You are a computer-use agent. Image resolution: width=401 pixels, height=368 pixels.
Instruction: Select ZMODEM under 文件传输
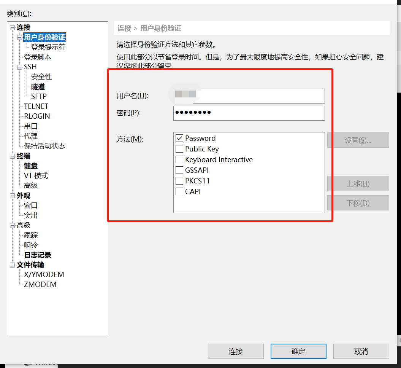pos(40,285)
